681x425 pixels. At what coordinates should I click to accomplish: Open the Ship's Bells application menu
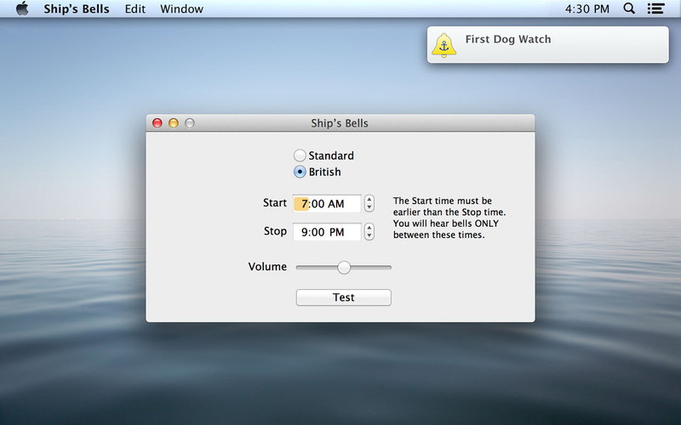coord(77,9)
